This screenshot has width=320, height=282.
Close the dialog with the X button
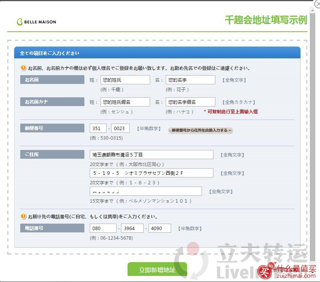point(317,4)
